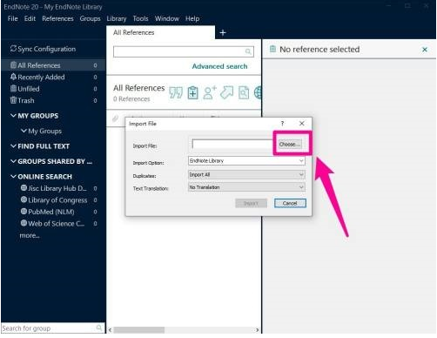The image size is (437, 338).
Task: Open the Window menu
Action: pos(167,18)
